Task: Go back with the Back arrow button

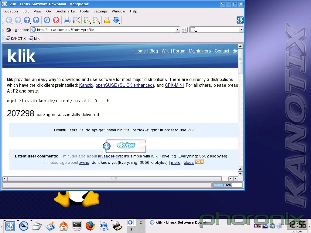Action: tap(9, 20)
